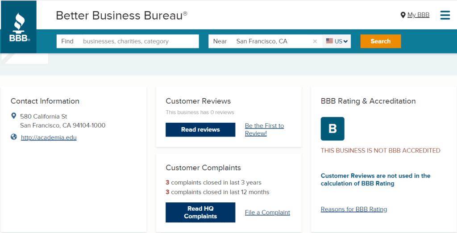Click the Find businesses input field
This screenshot has height=233, width=457.
click(128, 41)
